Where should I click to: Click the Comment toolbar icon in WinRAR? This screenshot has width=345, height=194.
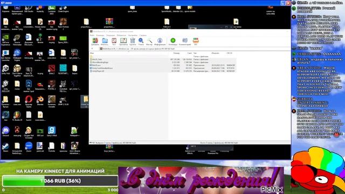click(185, 41)
